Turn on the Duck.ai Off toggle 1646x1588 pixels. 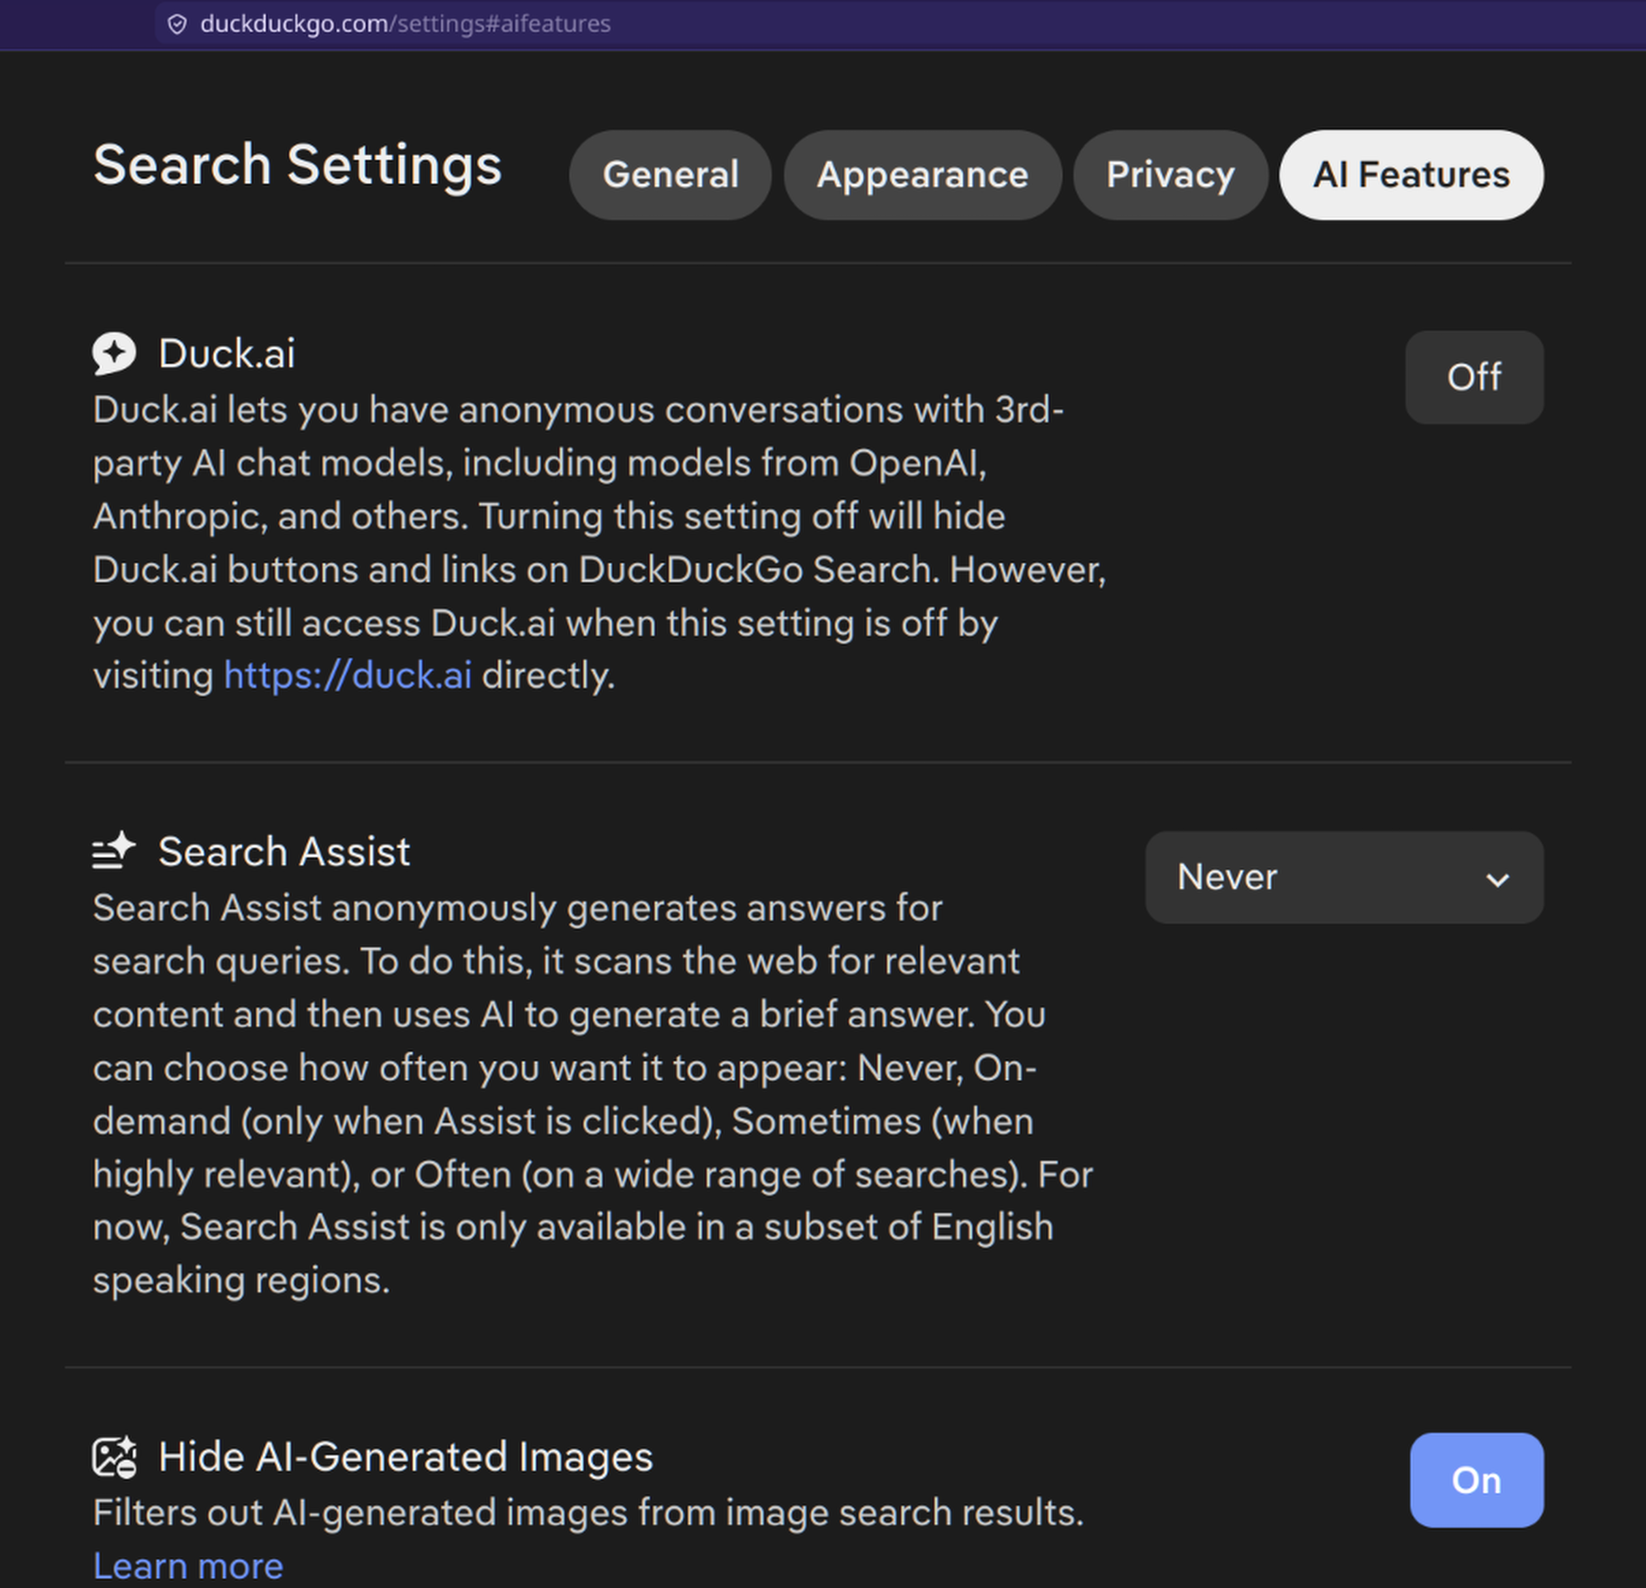(x=1473, y=377)
